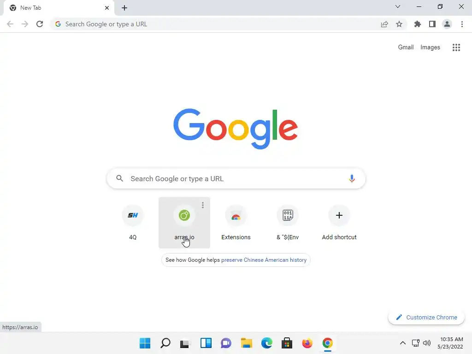Add a new shortcut
The image size is (472, 354).
pyautogui.click(x=339, y=223)
